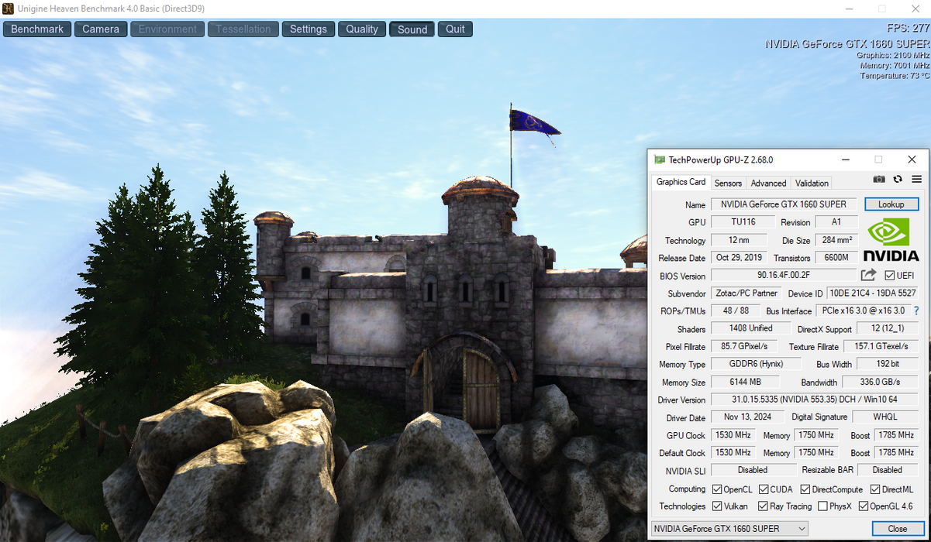Check the PhysX checkbox
The width and height of the screenshot is (931, 542).
pos(822,506)
